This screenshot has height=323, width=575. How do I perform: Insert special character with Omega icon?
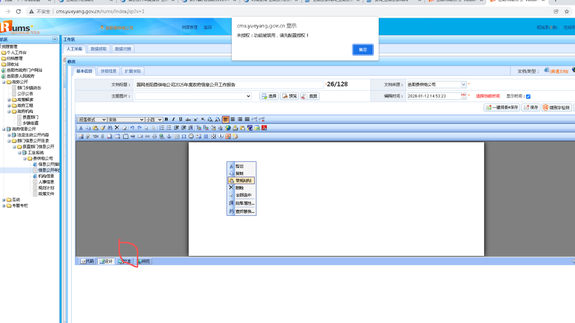[183, 137]
